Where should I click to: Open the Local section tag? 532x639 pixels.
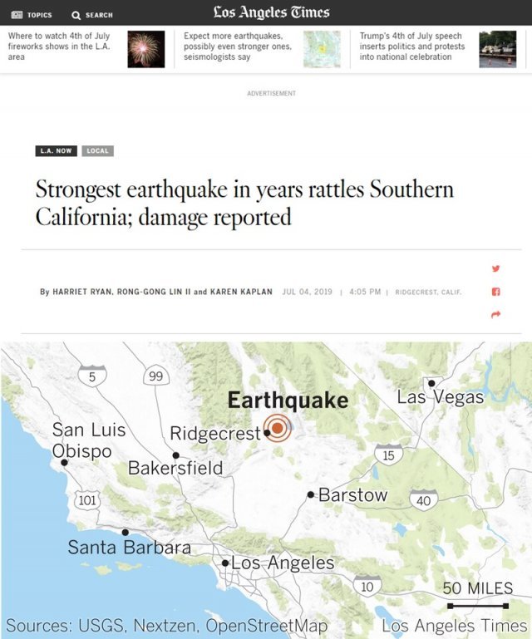coord(97,151)
